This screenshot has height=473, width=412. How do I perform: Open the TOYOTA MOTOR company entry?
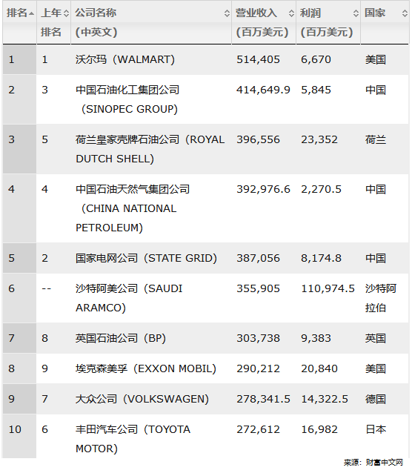(x=133, y=439)
